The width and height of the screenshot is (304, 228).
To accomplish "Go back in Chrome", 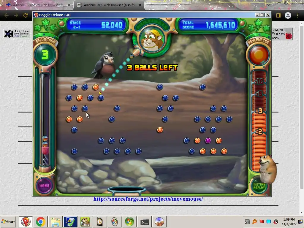I will pos(7,15).
